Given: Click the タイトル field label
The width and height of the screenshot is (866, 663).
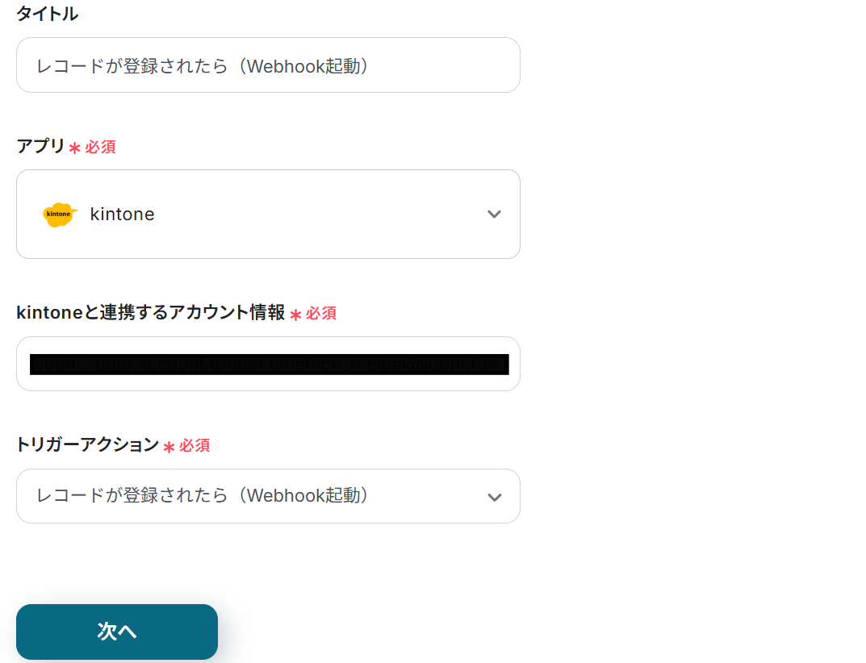Looking at the screenshot, I should (x=48, y=14).
